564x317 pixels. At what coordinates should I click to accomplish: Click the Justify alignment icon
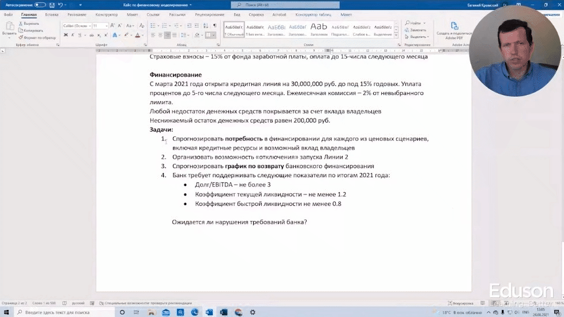click(x=175, y=35)
